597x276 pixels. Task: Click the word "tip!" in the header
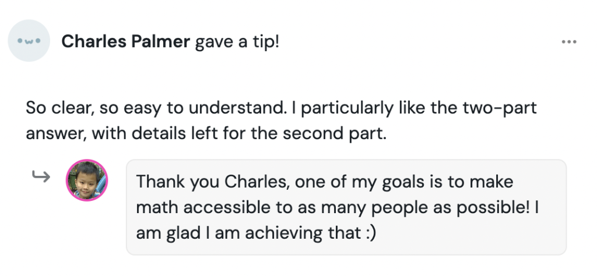(266, 42)
